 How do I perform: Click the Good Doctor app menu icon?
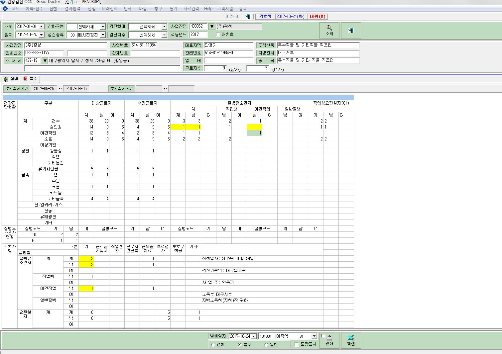[x=5, y=9]
